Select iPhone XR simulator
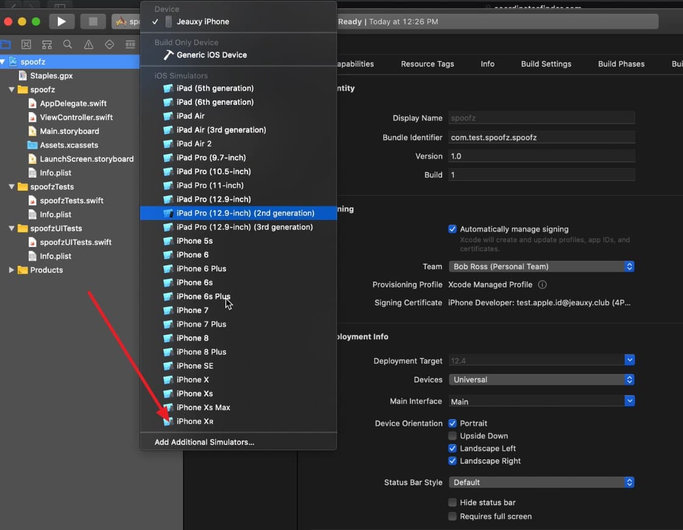The height and width of the screenshot is (530, 683). tap(238, 422)
